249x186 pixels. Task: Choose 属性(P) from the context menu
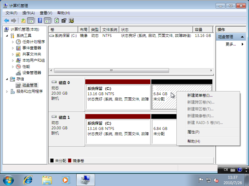pyautogui.click(x=213, y=132)
